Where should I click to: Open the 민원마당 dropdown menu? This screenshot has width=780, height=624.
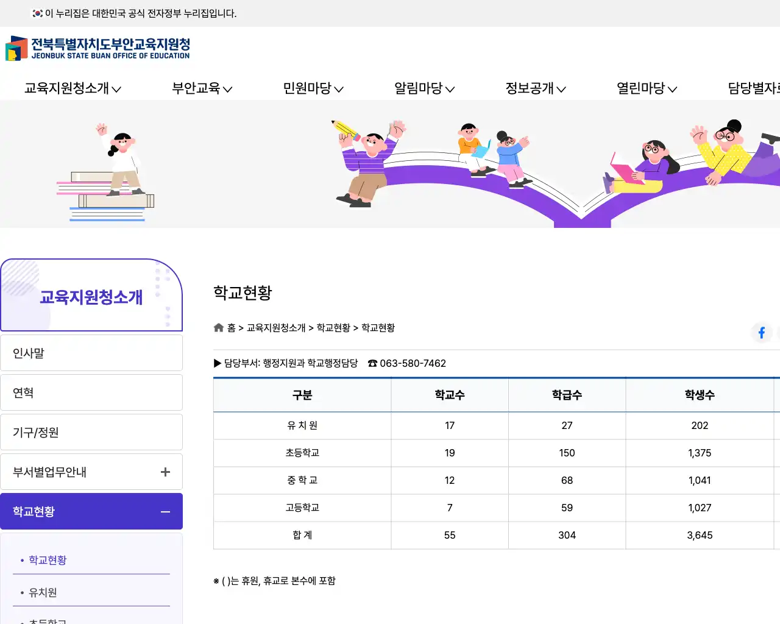click(x=313, y=88)
